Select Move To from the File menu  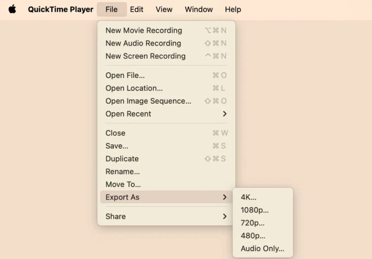click(x=123, y=184)
